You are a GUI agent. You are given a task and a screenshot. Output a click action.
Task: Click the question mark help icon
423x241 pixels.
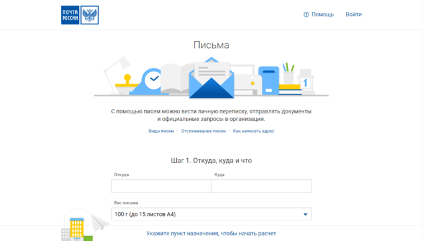pyautogui.click(x=306, y=14)
